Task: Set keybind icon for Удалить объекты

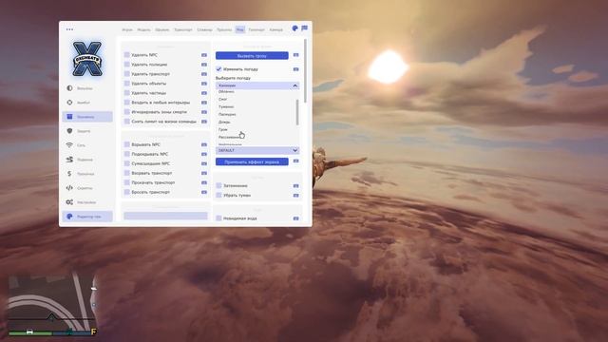Action: pyautogui.click(x=204, y=84)
